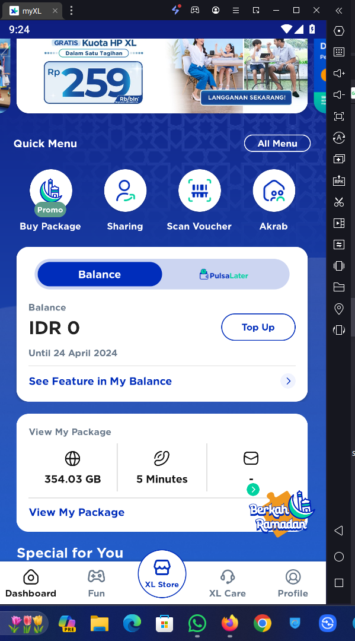Select the Balance toggle option
The height and width of the screenshot is (641, 355).
100,274
